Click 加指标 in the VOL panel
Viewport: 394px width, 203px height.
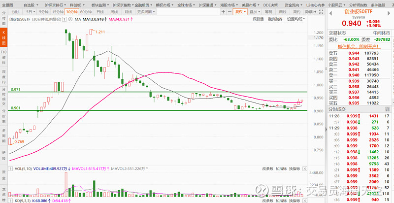pos(281,169)
